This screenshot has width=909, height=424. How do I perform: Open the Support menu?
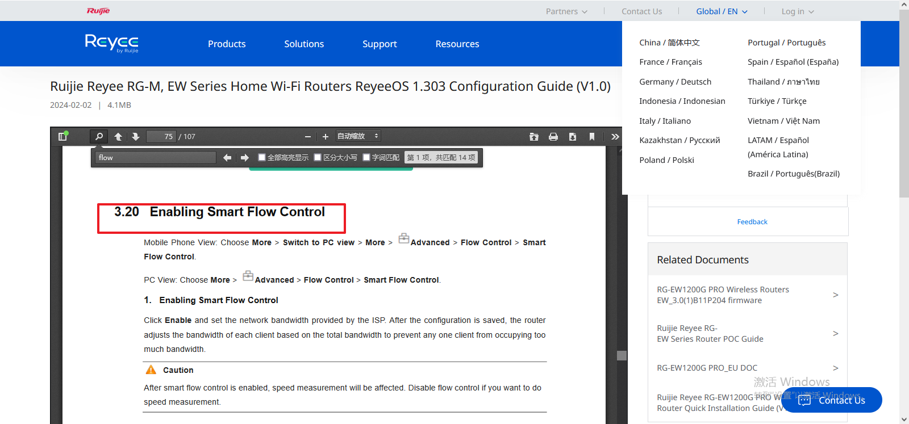(380, 44)
